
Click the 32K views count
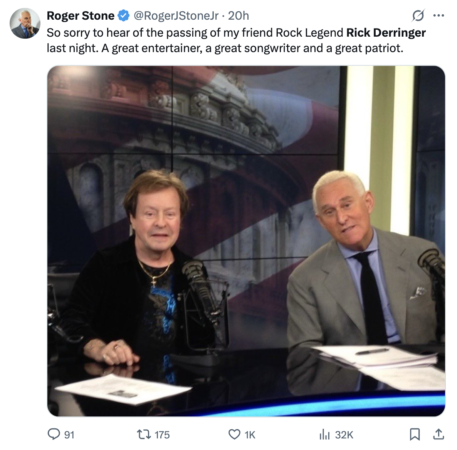click(344, 435)
